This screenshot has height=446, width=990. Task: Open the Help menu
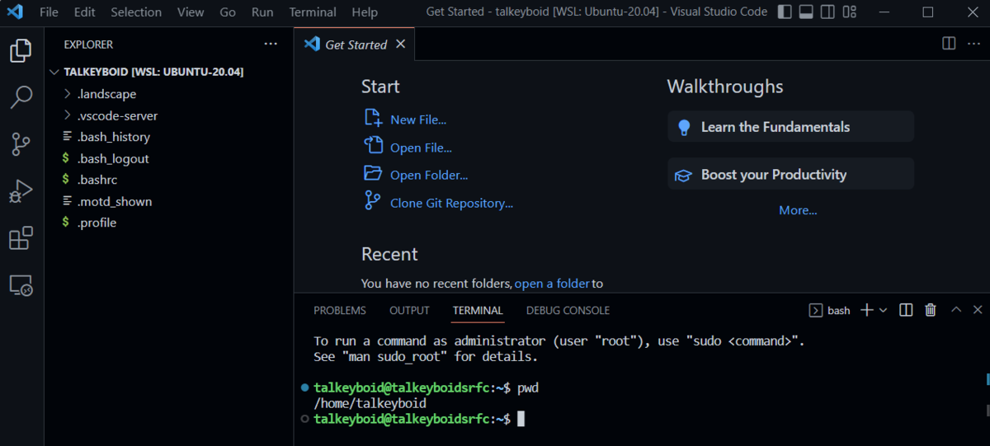365,12
